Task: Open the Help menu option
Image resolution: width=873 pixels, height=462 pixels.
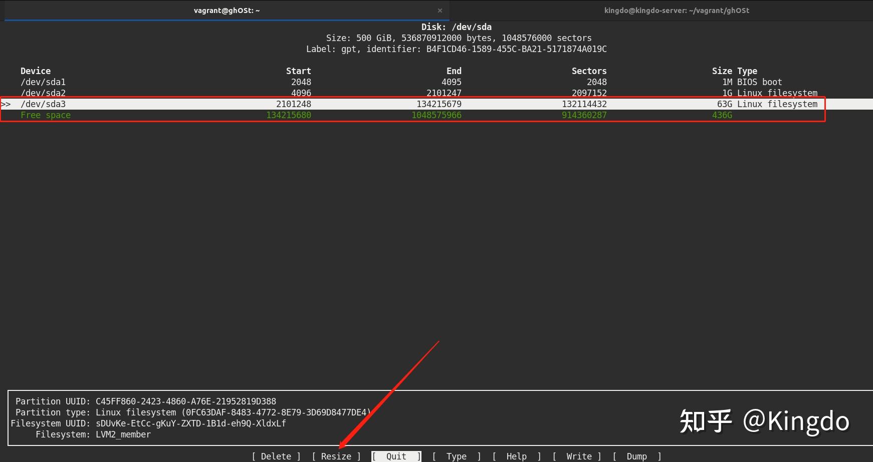Action: [x=517, y=456]
